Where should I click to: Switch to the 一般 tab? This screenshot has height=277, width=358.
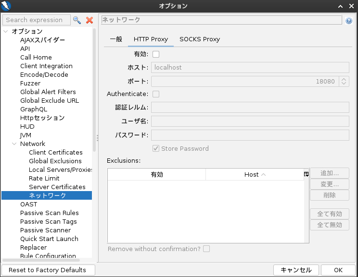(116, 39)
